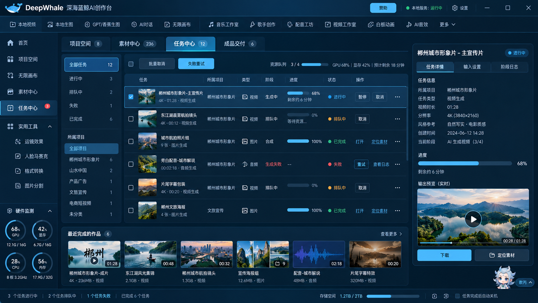Viewport: 538px width, 303px height.
Task: Open the AI对话 chat tool
Action: point(142,24)
